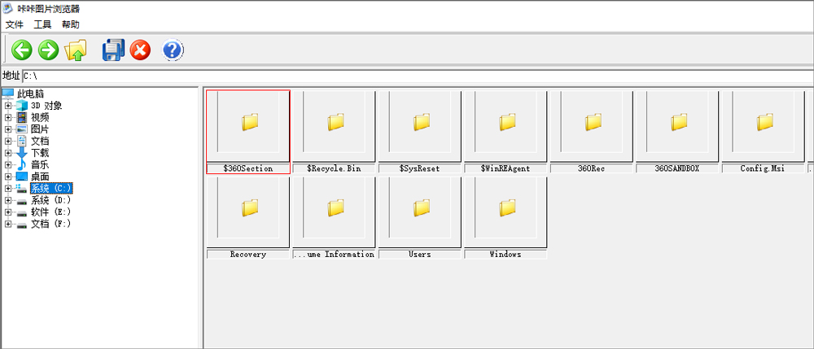This screenshot has height=349, width=814.
Task: Select the Recovery folder thumbnail
Action: point(248,212)
